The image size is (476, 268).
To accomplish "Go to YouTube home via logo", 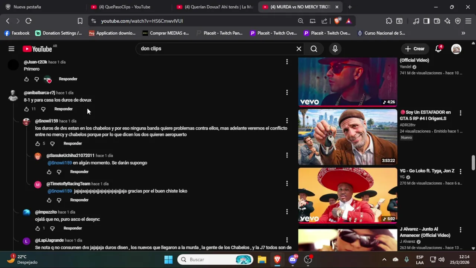I will point(37,49).
